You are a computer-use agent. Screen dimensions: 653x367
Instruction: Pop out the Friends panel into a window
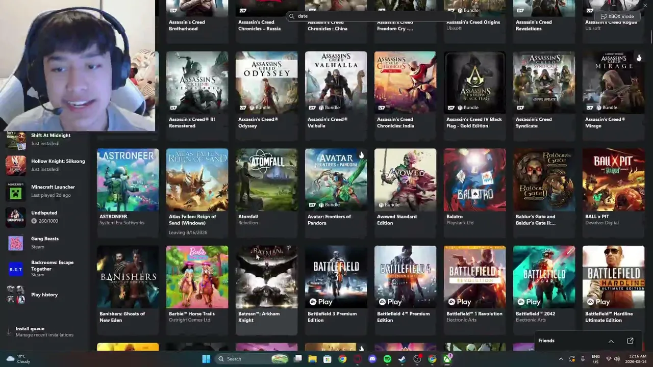(630, 341)
